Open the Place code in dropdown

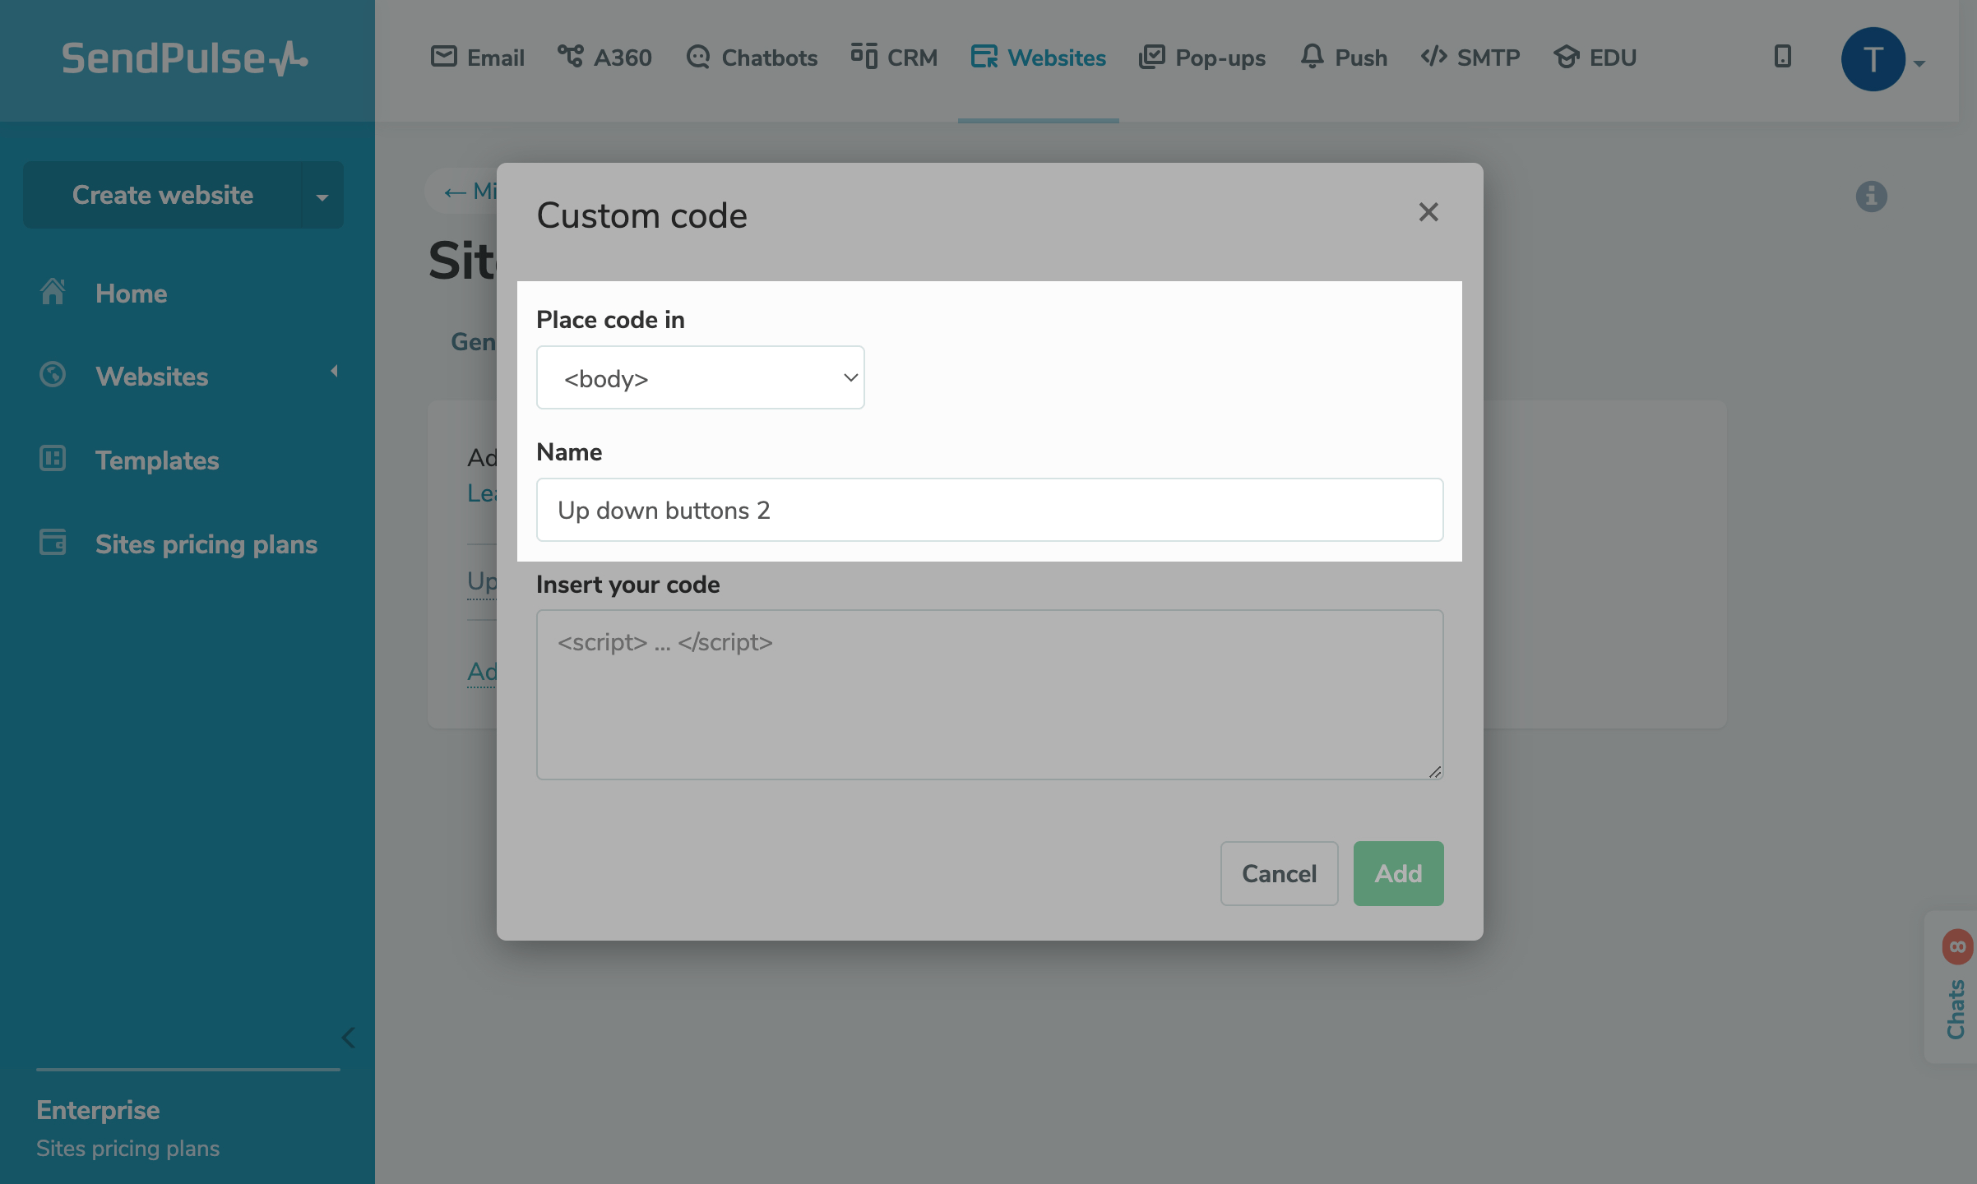click(x=700, y=377)
